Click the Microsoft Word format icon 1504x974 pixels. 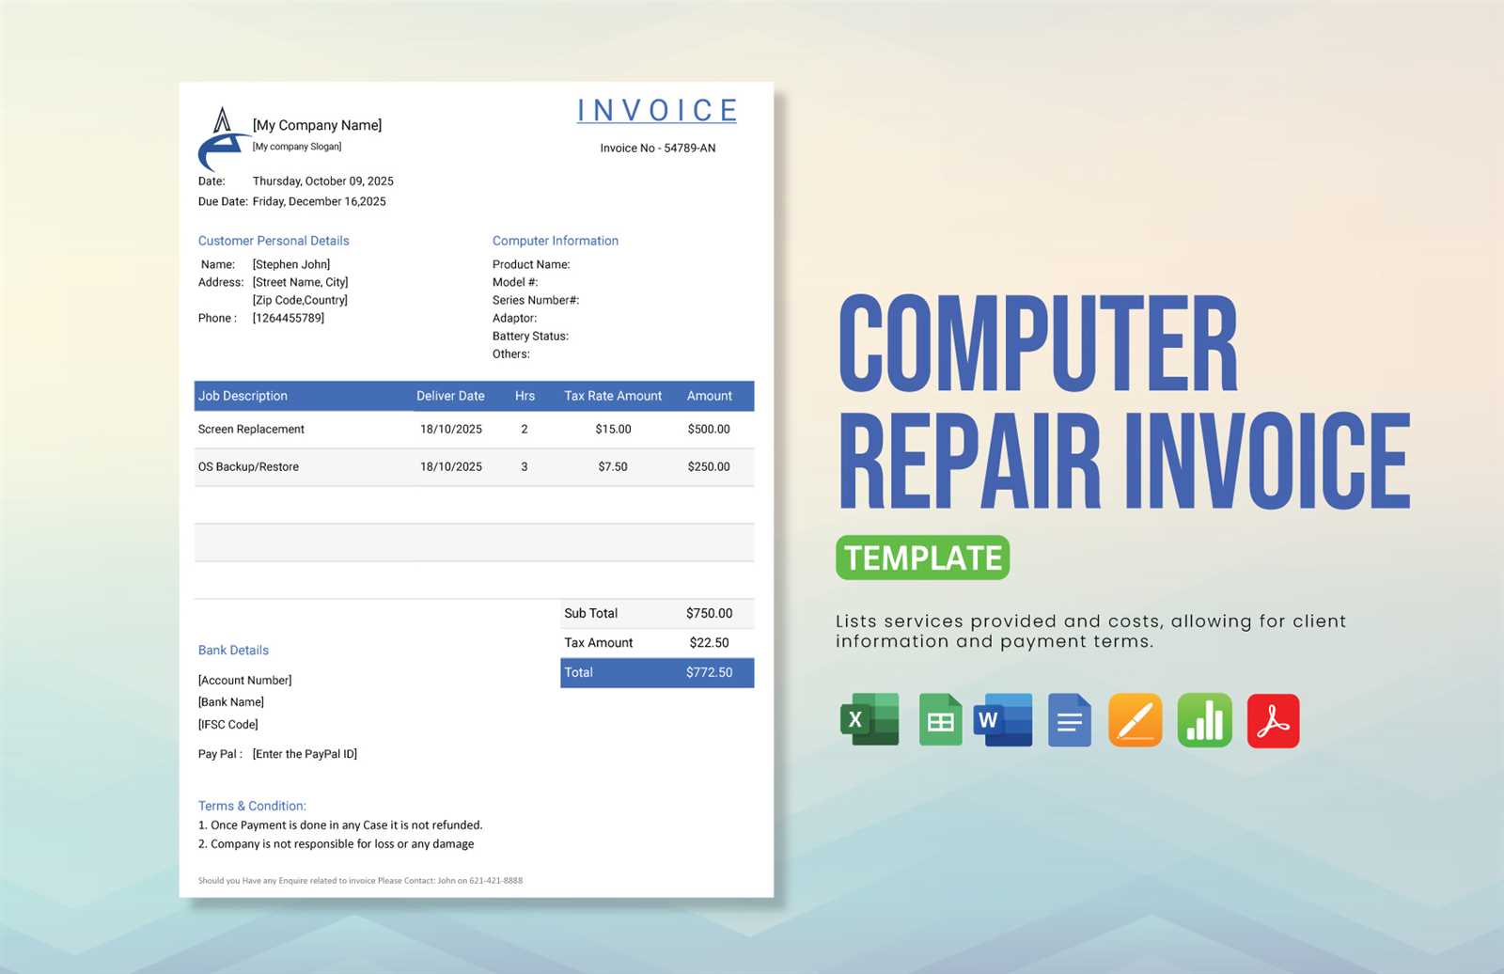click(1003, 720)
